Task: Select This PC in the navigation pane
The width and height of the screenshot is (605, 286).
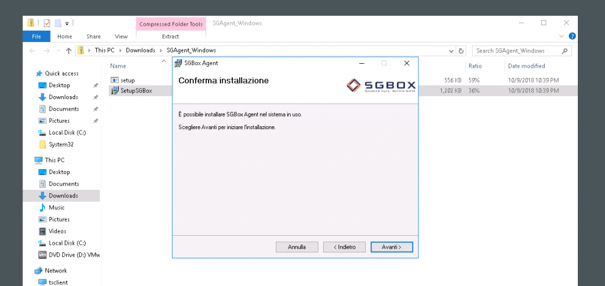Action: [54, 160]
